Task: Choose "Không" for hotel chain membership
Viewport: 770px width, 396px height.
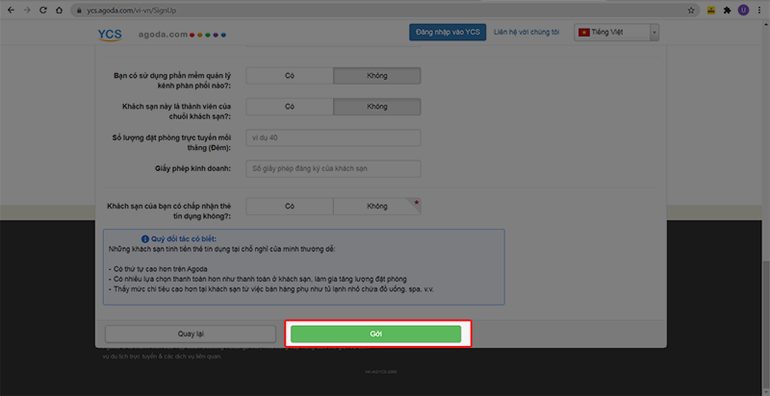Action: 376,107
